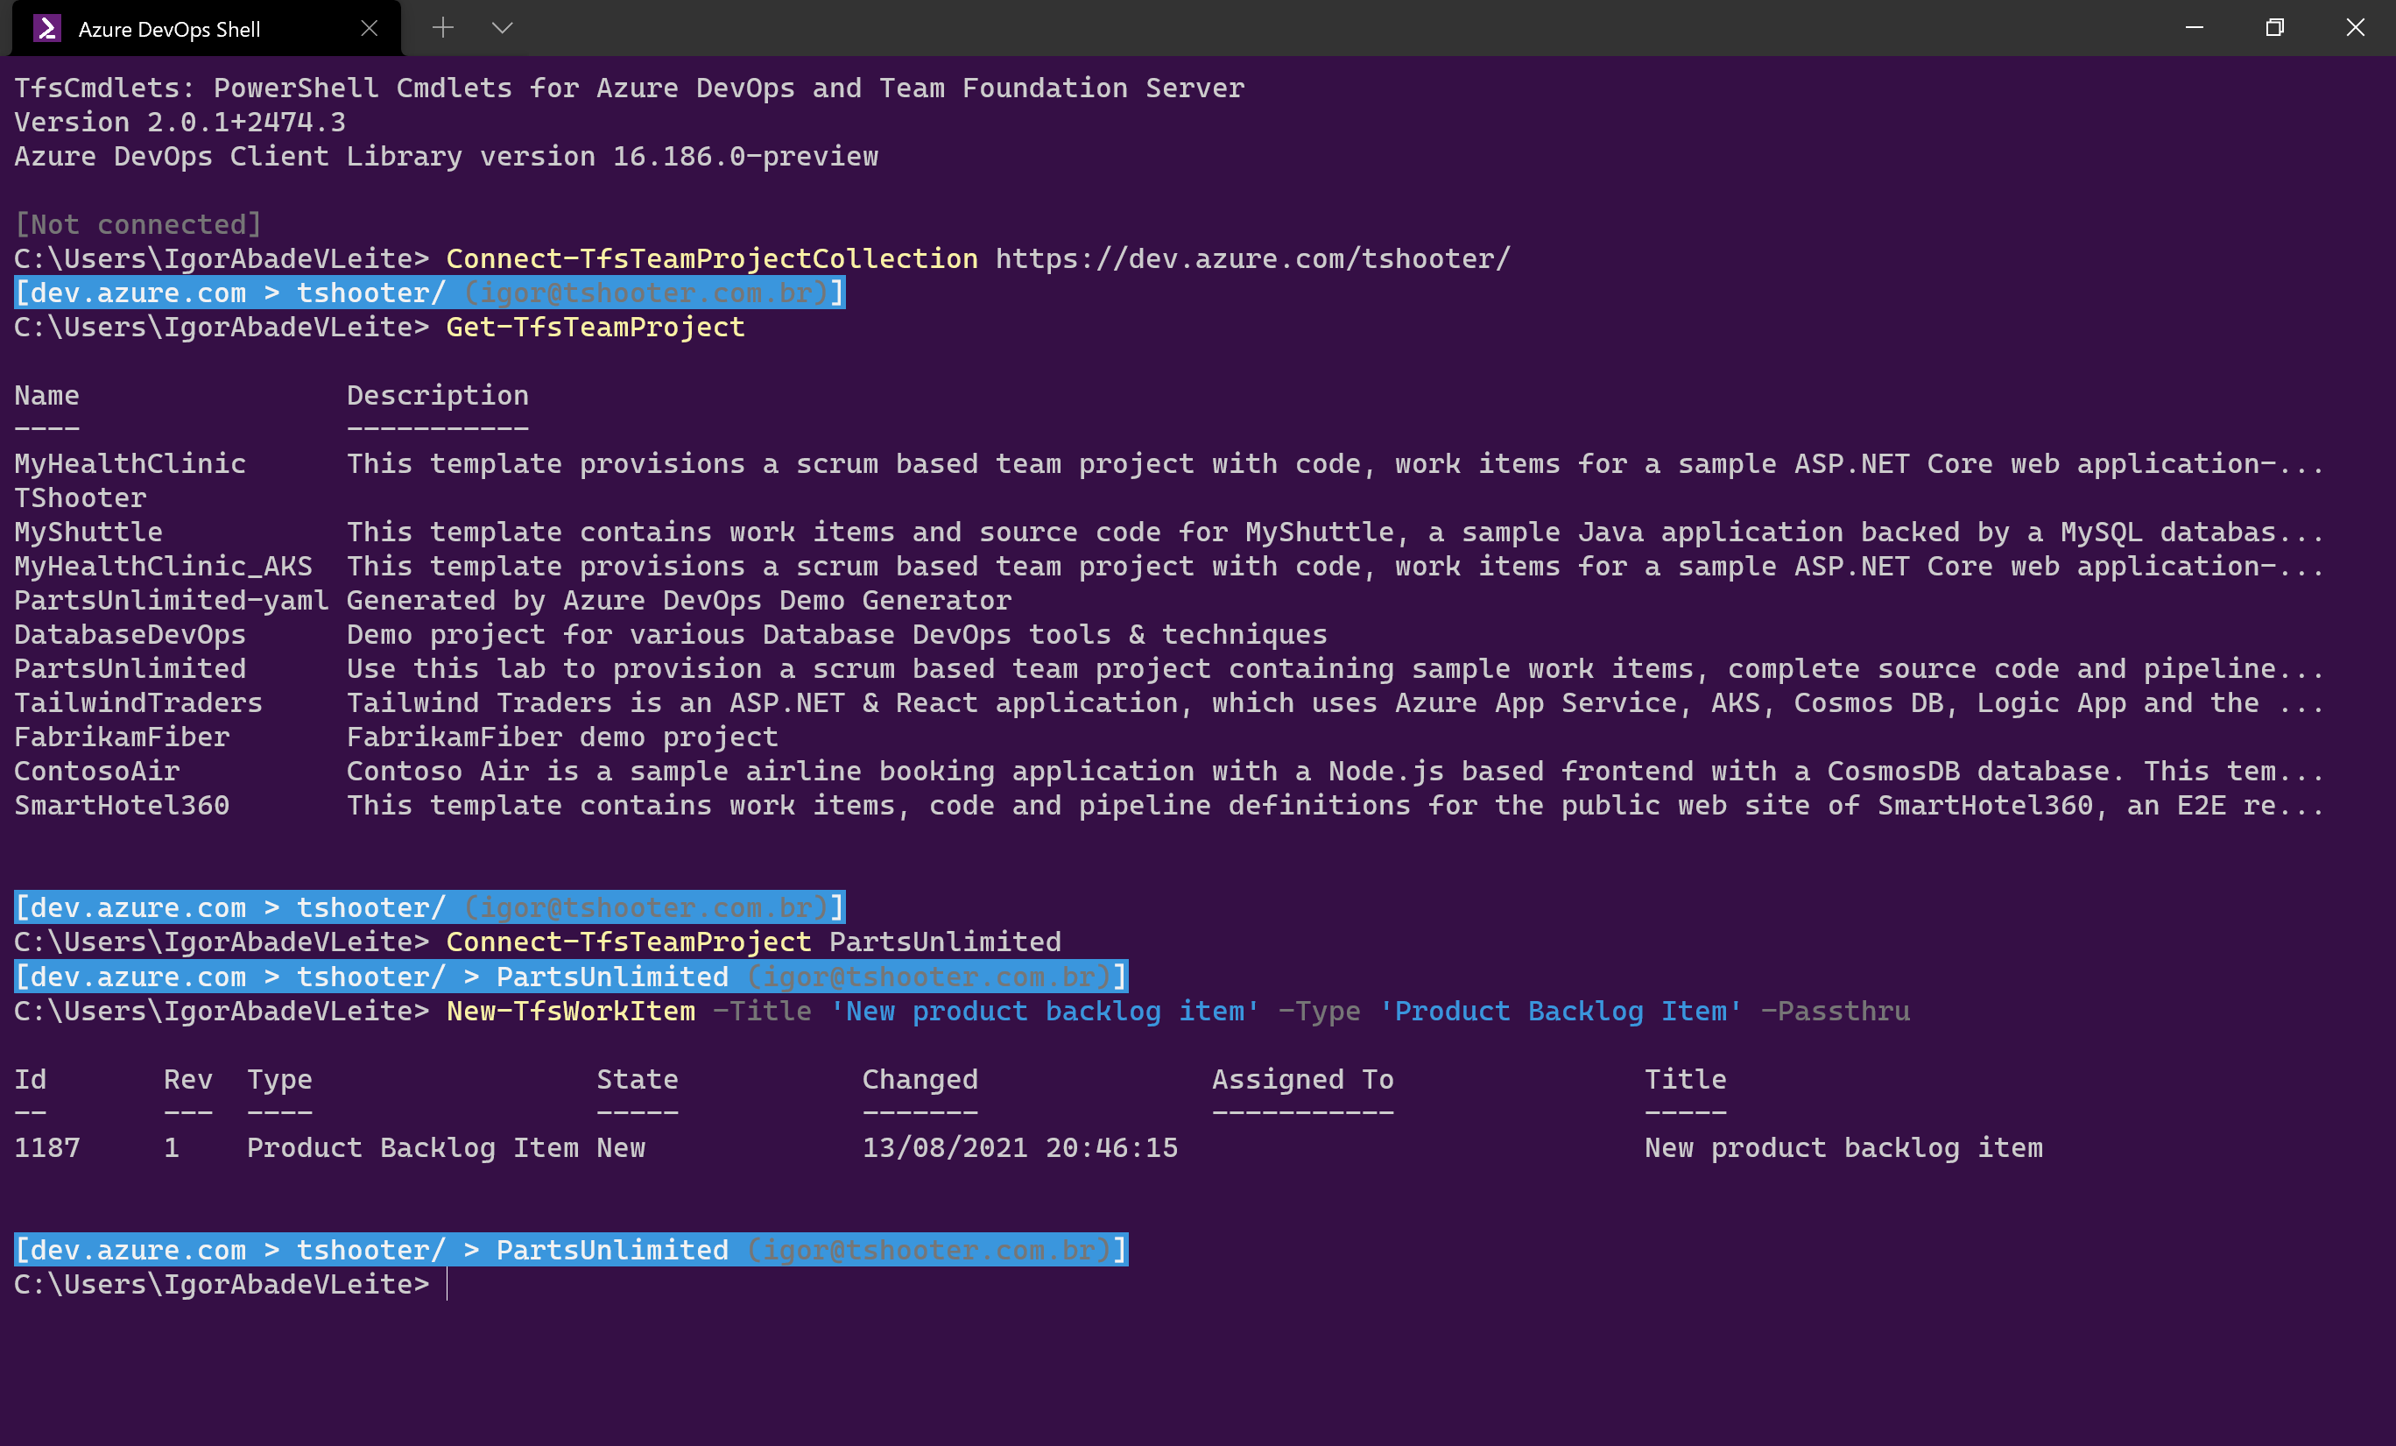Click 'New product backlog item' title cell

click(1843, 1147)
